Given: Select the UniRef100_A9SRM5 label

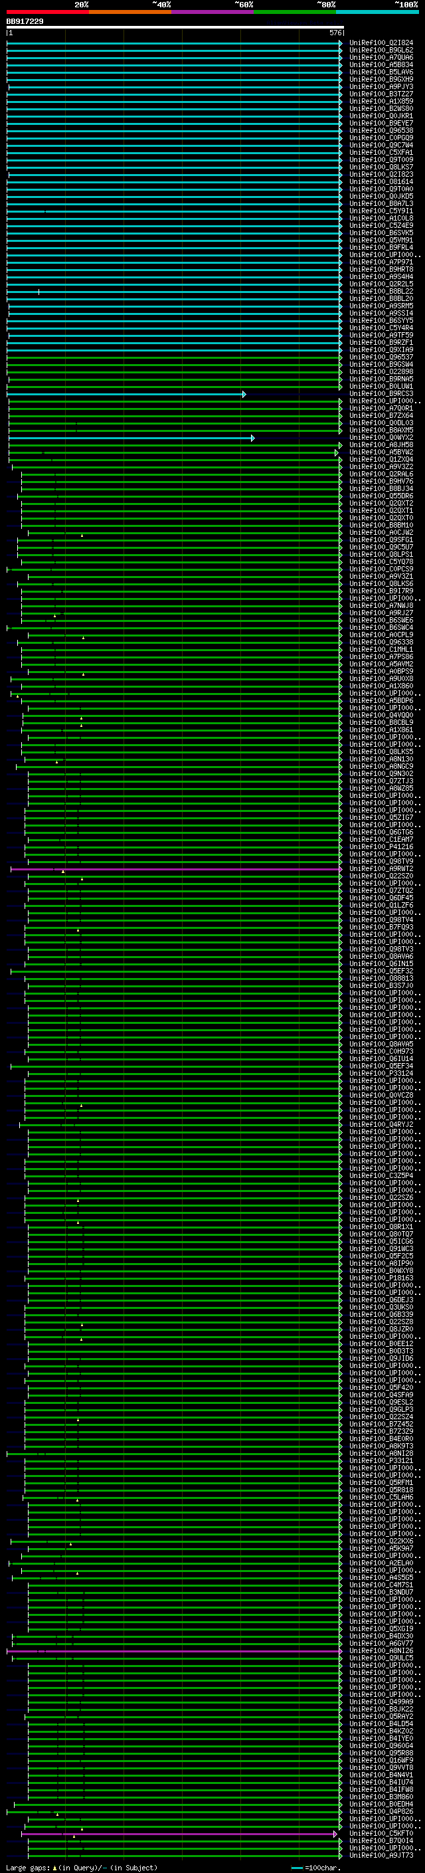Looking at the screenshot, I should 381,306.
